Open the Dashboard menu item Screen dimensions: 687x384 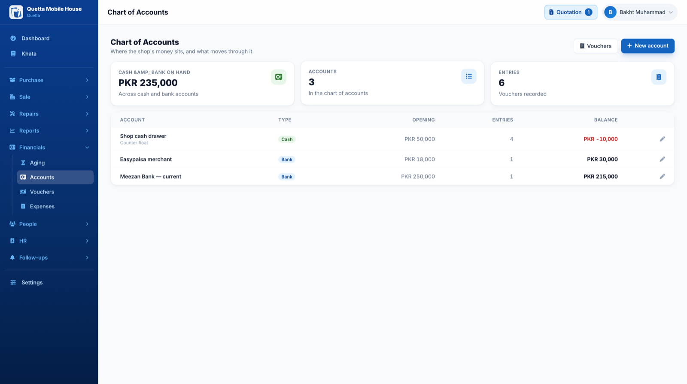(x=49, y=38)
